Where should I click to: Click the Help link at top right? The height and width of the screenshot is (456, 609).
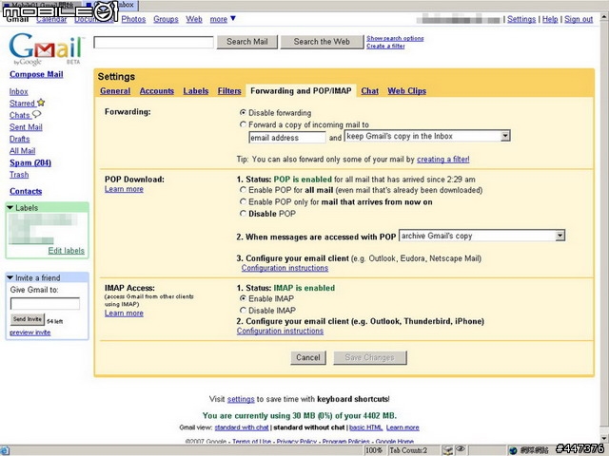tap(550, 19)
